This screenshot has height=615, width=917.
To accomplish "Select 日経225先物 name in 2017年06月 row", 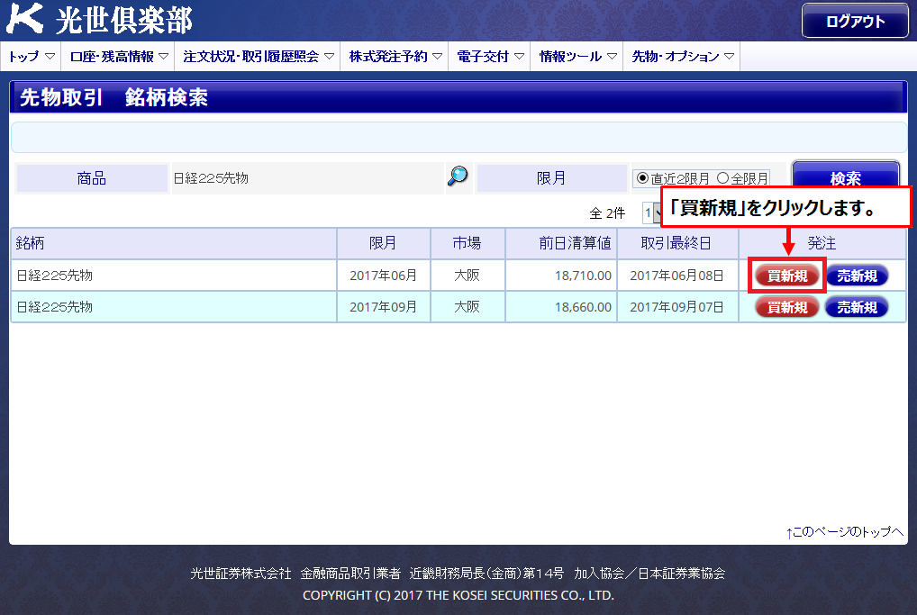I will click(54, 276).
